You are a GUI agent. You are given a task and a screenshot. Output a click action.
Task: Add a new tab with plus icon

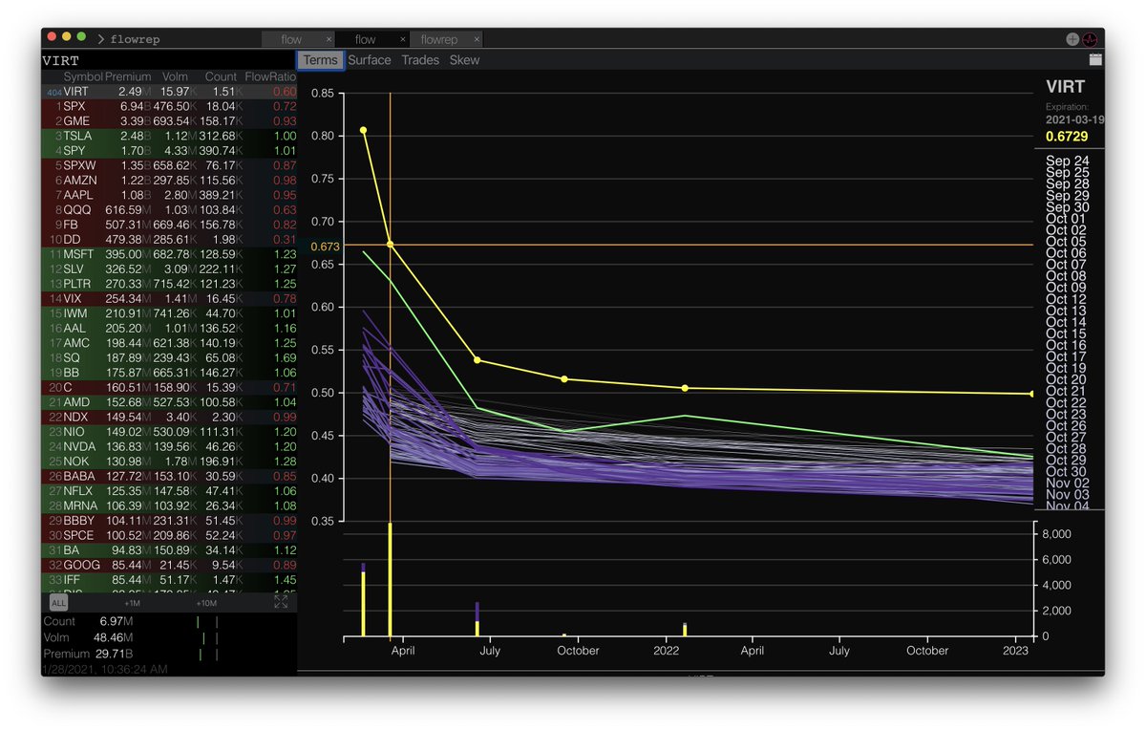[x=1072, y=39]
